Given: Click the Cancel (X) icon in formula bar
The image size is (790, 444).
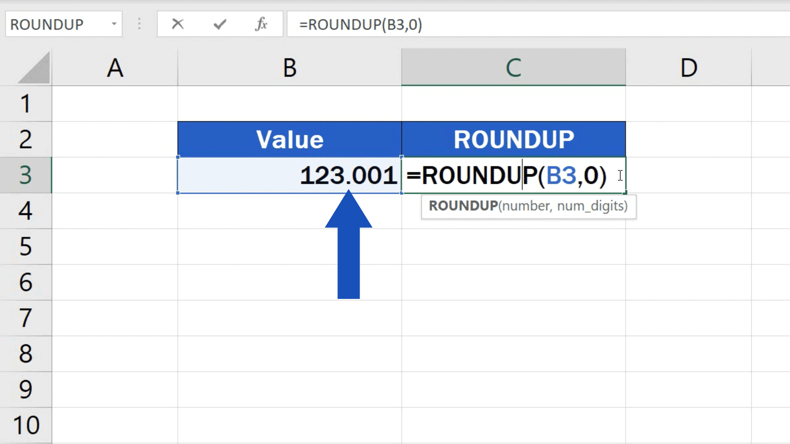Looking at the screenshot, I should 178,24.
